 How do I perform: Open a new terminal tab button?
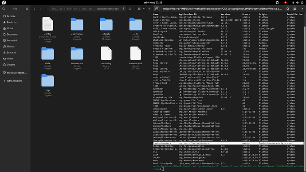pos(157,9)
